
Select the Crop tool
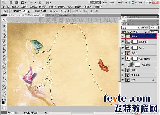coord(4,34)
